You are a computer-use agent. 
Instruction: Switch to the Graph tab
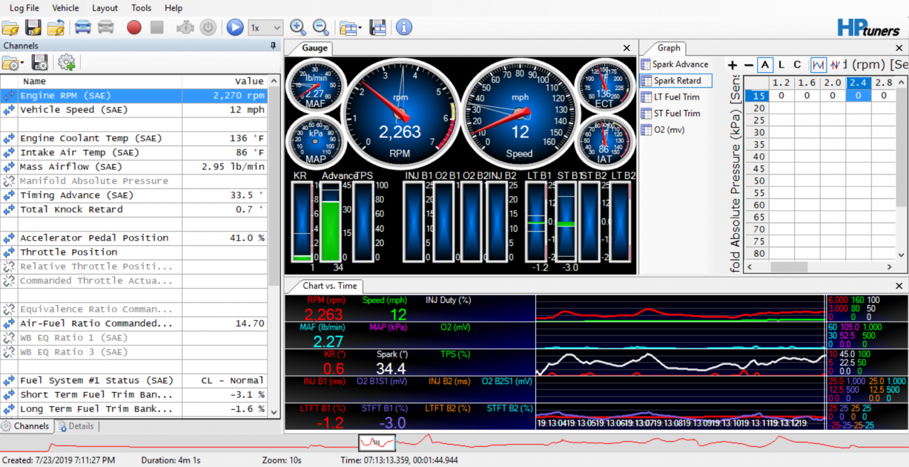[669, 48]
